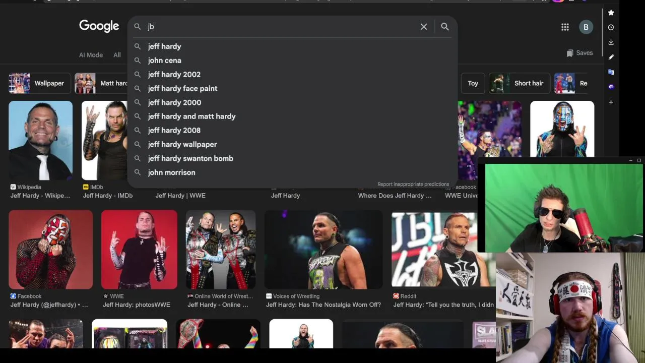Image resolution: width=645 pixels, height=363 pixels.
Task: Open the Google logo homepage link
Action: coord(99,26)
